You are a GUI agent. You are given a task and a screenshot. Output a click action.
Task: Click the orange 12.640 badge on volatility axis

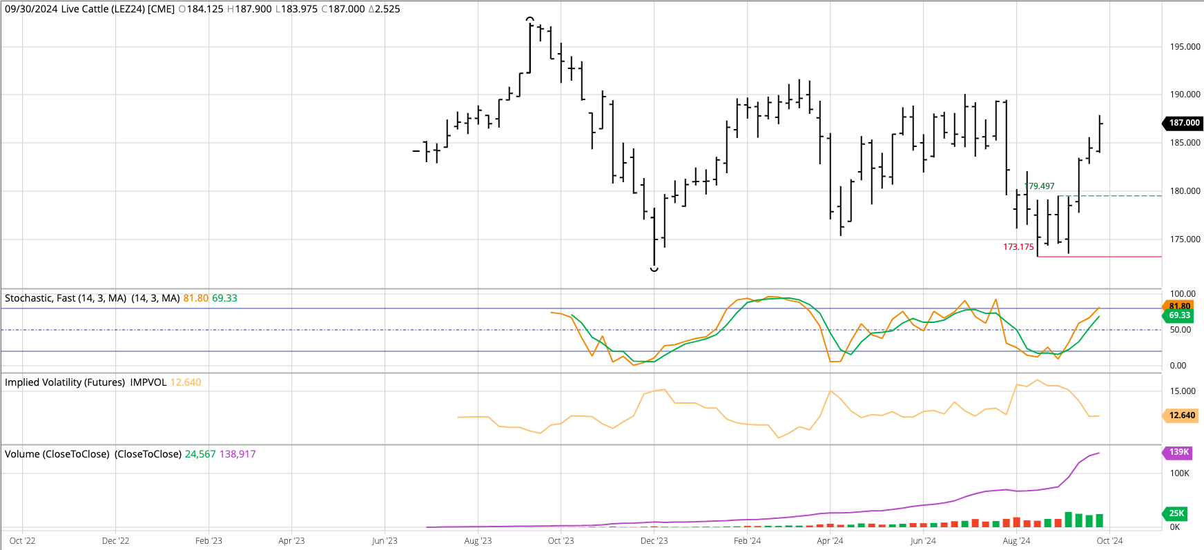pos(1181,415)
